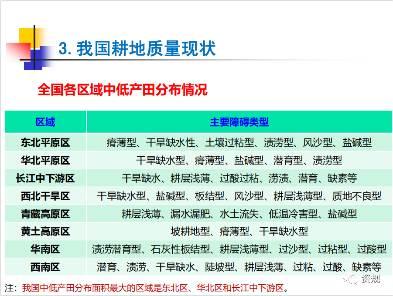Click the cell starting 渍涝潜育型、石灰性板结型
Screen dimensions: 393x296
[239, 249]
